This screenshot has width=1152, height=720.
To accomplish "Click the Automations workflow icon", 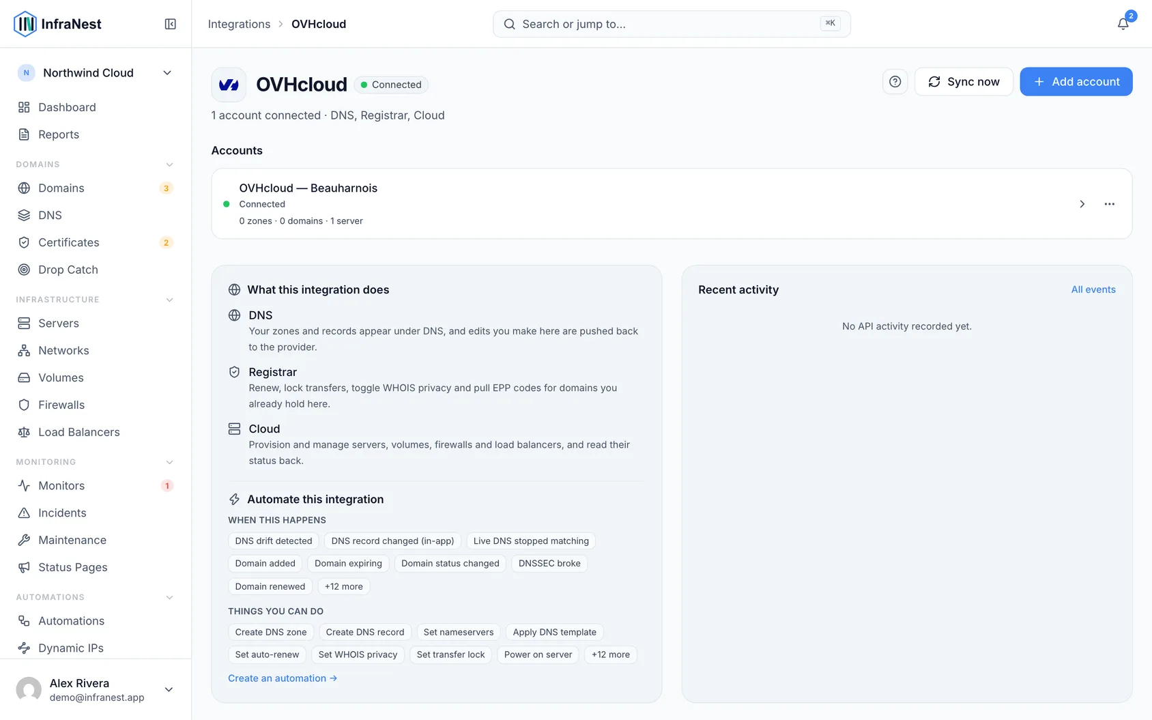I will pyautogui.click(x=24, y=621).
